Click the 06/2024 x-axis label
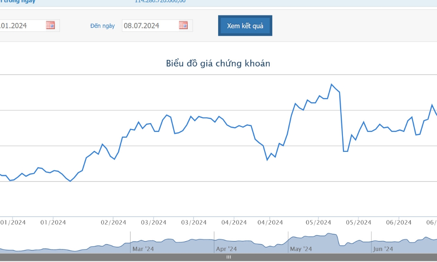This screenshot has width=437, height=262. [399, 222]
